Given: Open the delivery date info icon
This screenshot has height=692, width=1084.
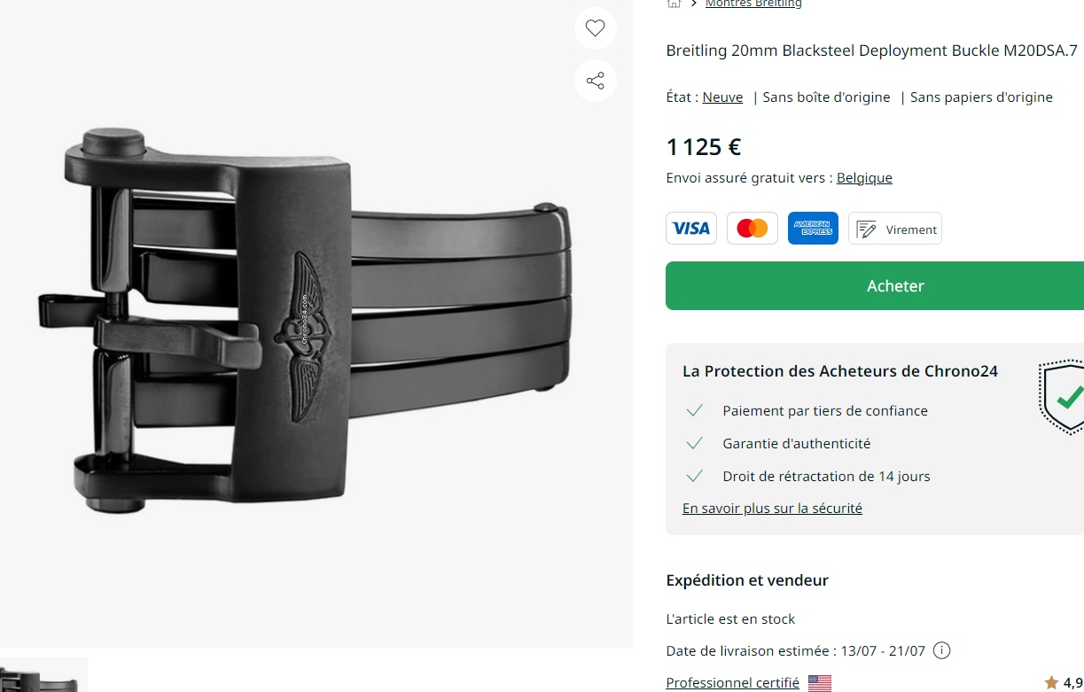Looking at the screenshot, I should [x=942, y=650].
